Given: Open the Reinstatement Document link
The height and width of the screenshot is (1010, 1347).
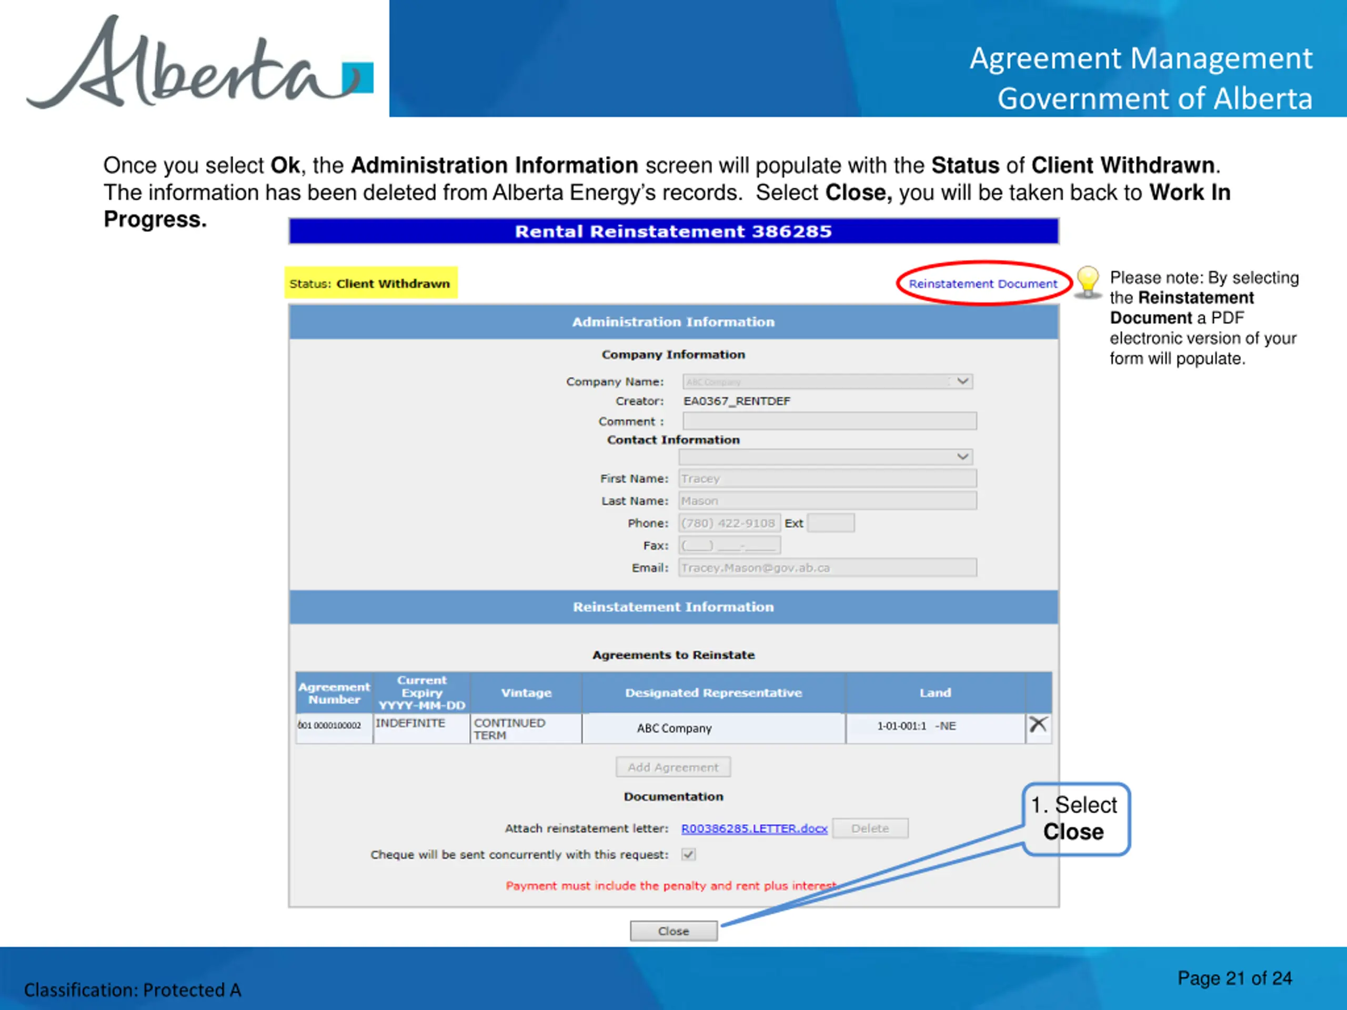Looking at the screenshot, I should pyautogui.click(x=983, y=284).
